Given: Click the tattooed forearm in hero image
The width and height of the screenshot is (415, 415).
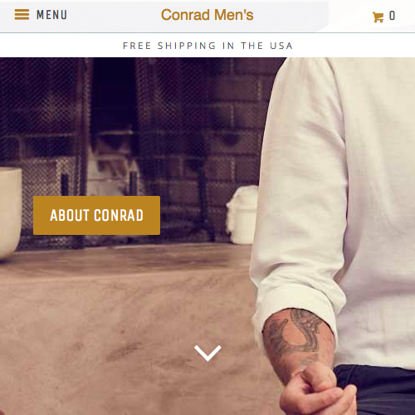Looking at the screenshot, I should tap(297, 339).
